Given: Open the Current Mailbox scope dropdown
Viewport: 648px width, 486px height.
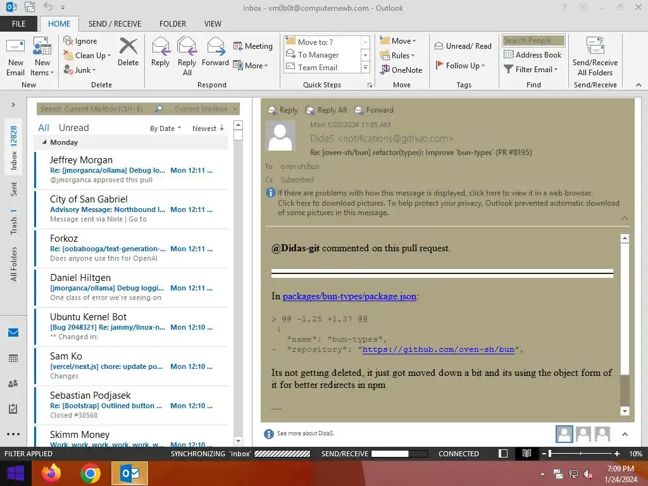Looking at the screenshot, I should pyautogui.click(x=206, y=109).
